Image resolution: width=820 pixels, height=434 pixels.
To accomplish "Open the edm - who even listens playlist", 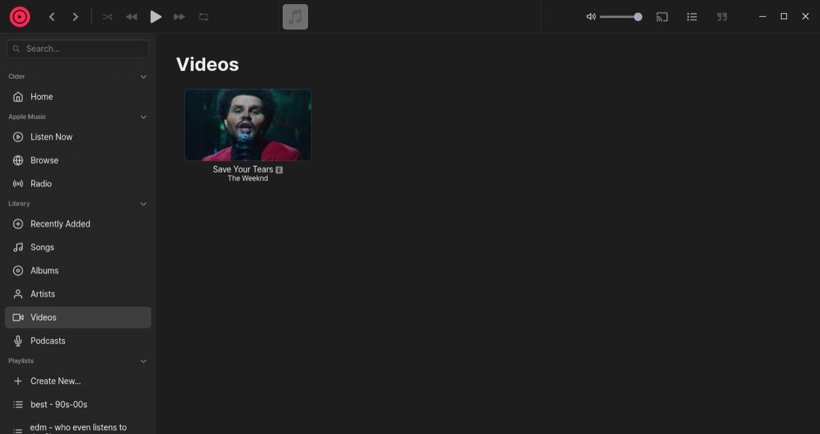I will 78,428.
